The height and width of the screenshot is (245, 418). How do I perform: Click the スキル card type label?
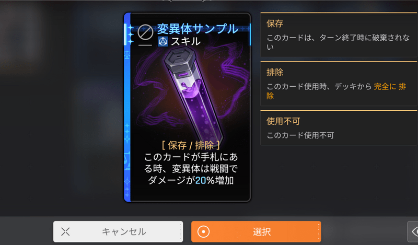[x=186, y=41]
